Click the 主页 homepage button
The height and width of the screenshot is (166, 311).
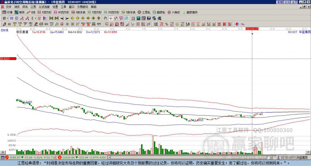tap(294, 2)
